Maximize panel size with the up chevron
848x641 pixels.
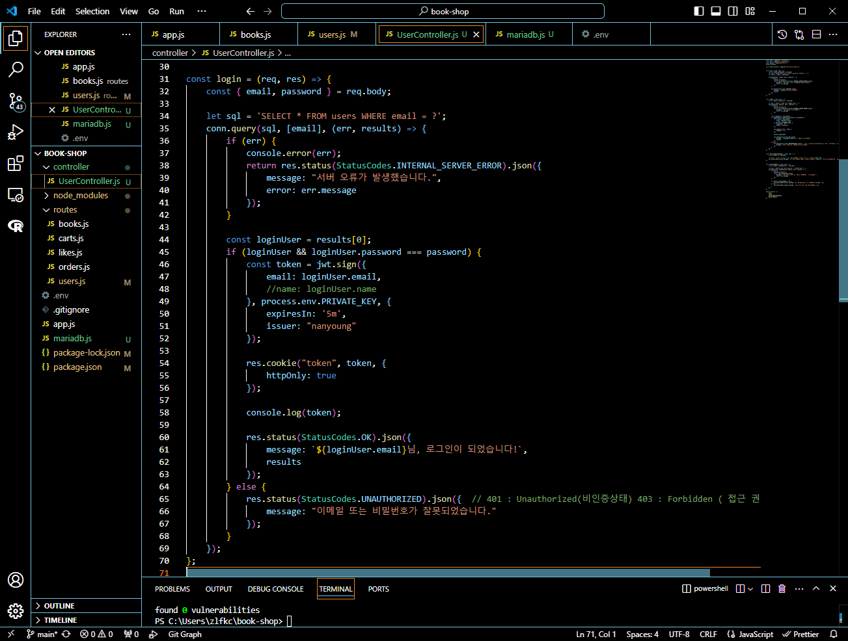coord(816,588)
